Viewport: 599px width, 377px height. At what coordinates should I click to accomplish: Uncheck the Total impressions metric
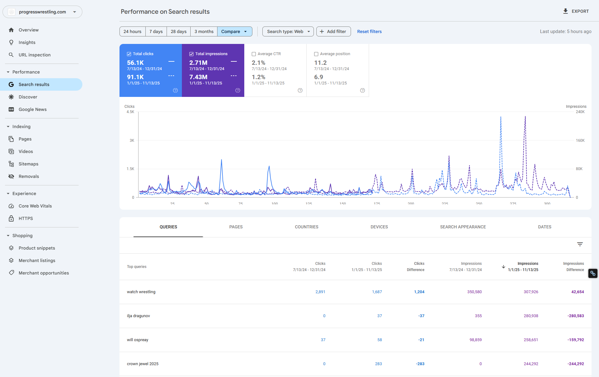tap(191, 54)
